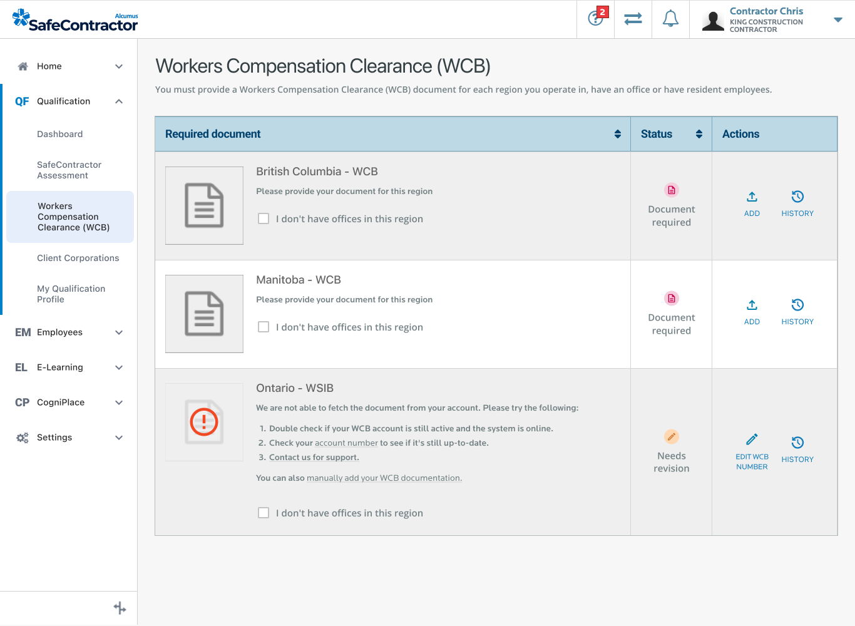The width and height of the screenshot is (855, 626).
Task: Click Ontario error document thumbnail
Action: pos(204,422)
